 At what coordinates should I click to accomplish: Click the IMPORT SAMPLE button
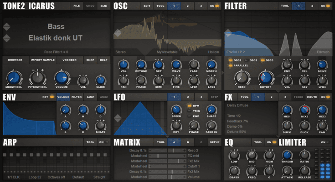coord(42,60)
